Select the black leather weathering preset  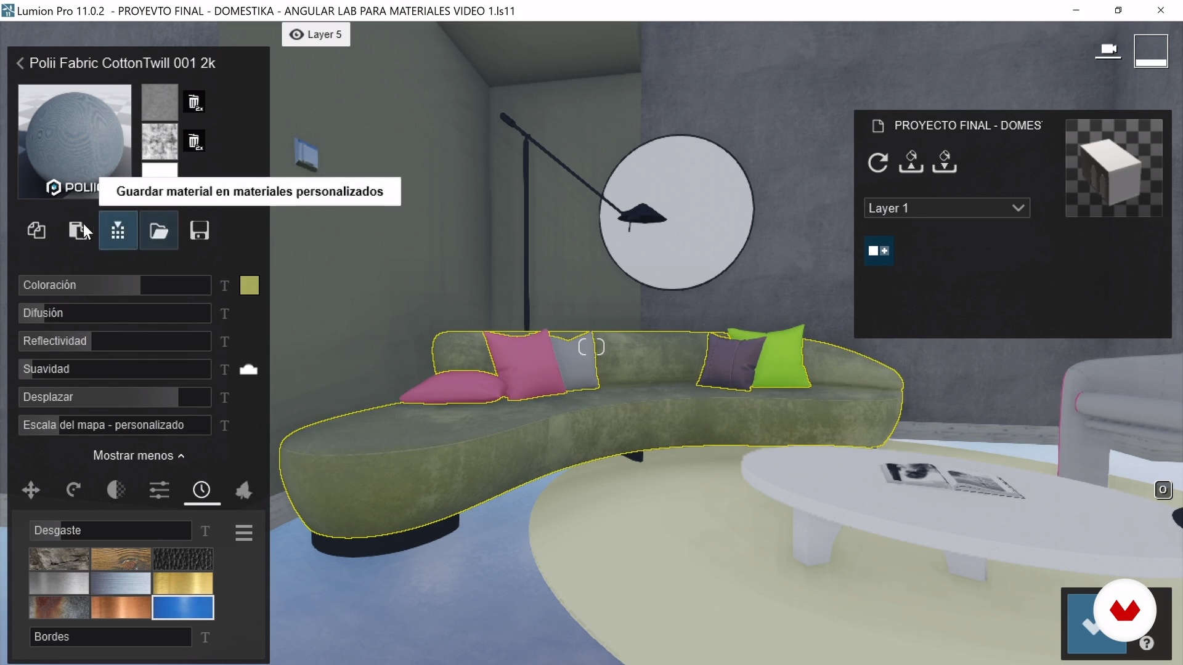point(183,559)
